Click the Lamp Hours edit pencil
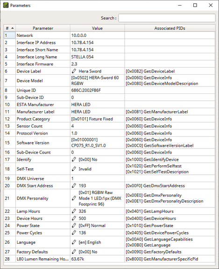219x269 pixels. tap(74, 211)
